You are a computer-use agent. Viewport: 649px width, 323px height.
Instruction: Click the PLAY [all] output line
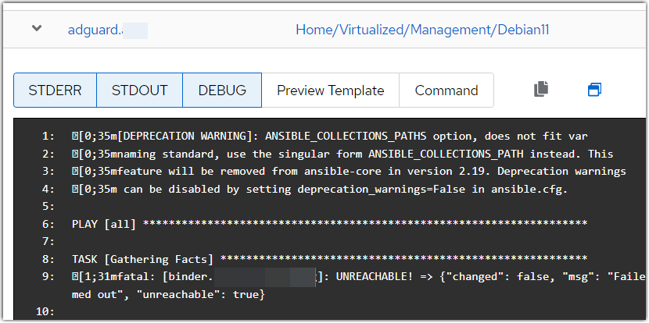[x=328, y=225]
